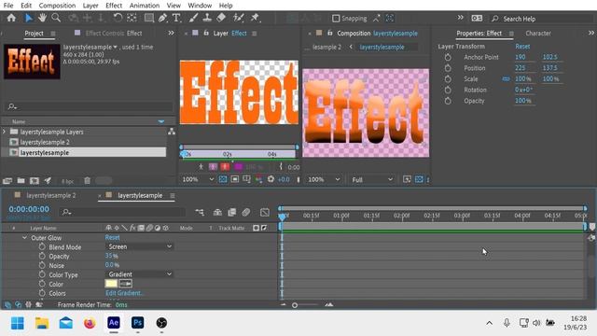The image size is (597, 336).
Task: Select the Hand tool
Action: coord(42,18)
